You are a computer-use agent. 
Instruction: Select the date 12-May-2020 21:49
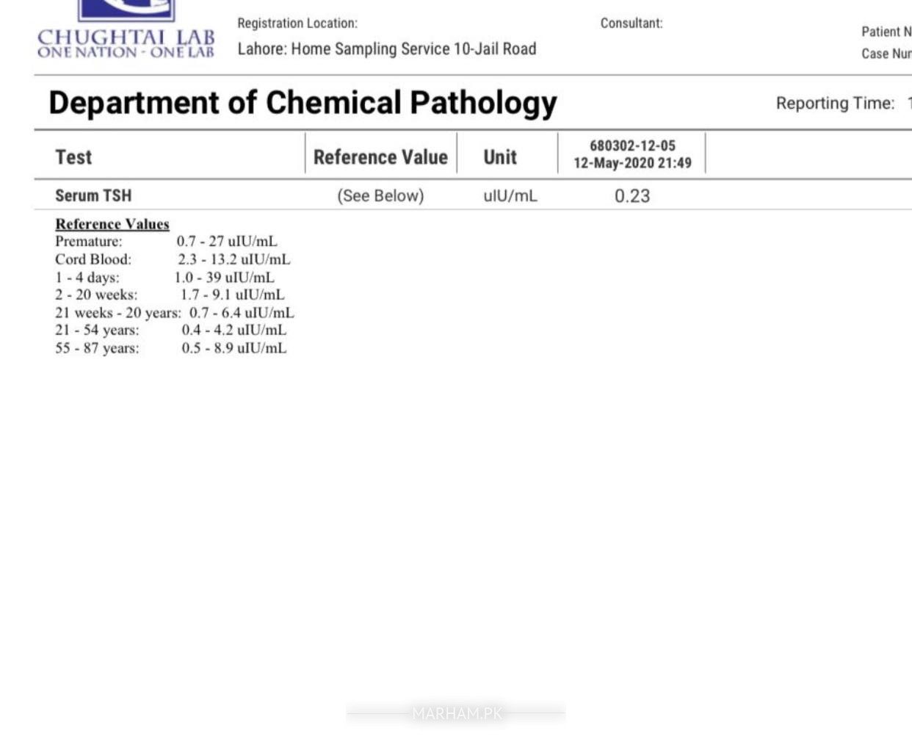(x=632, y=163)
